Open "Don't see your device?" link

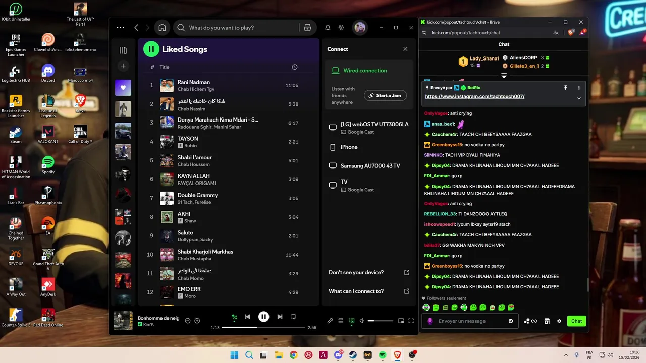coord(368,272)
